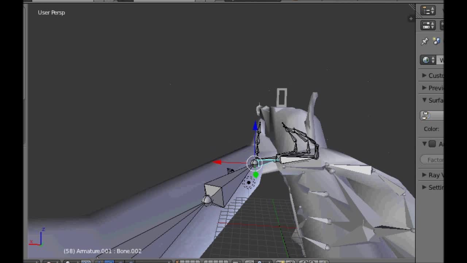
Task: Click the plus sign to show viewport properties
Action: tap(411, 18)
